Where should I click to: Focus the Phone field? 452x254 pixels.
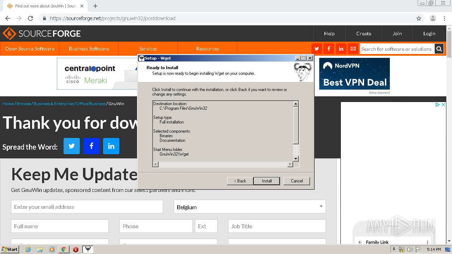pos(156,226)
